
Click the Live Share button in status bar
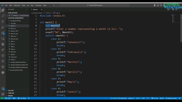(x=22, y=98)
